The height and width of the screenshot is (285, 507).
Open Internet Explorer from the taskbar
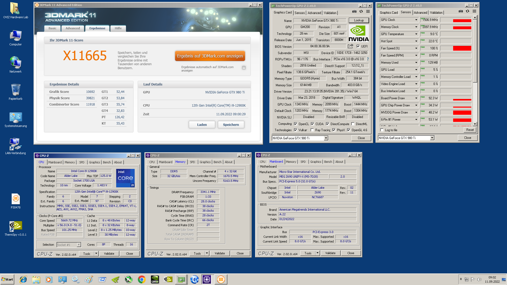click(23, 279)
